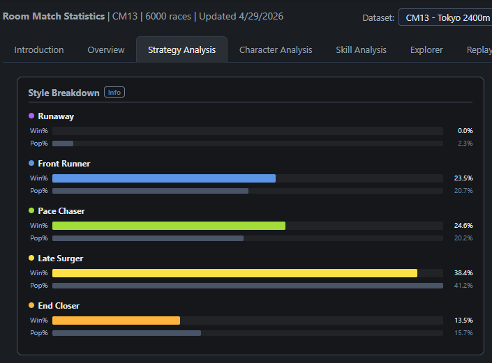Switch to the Replay tab

(x=479, y=49)
